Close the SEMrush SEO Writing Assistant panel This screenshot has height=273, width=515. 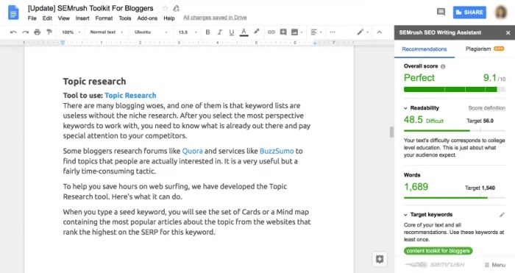coord(508,33)
